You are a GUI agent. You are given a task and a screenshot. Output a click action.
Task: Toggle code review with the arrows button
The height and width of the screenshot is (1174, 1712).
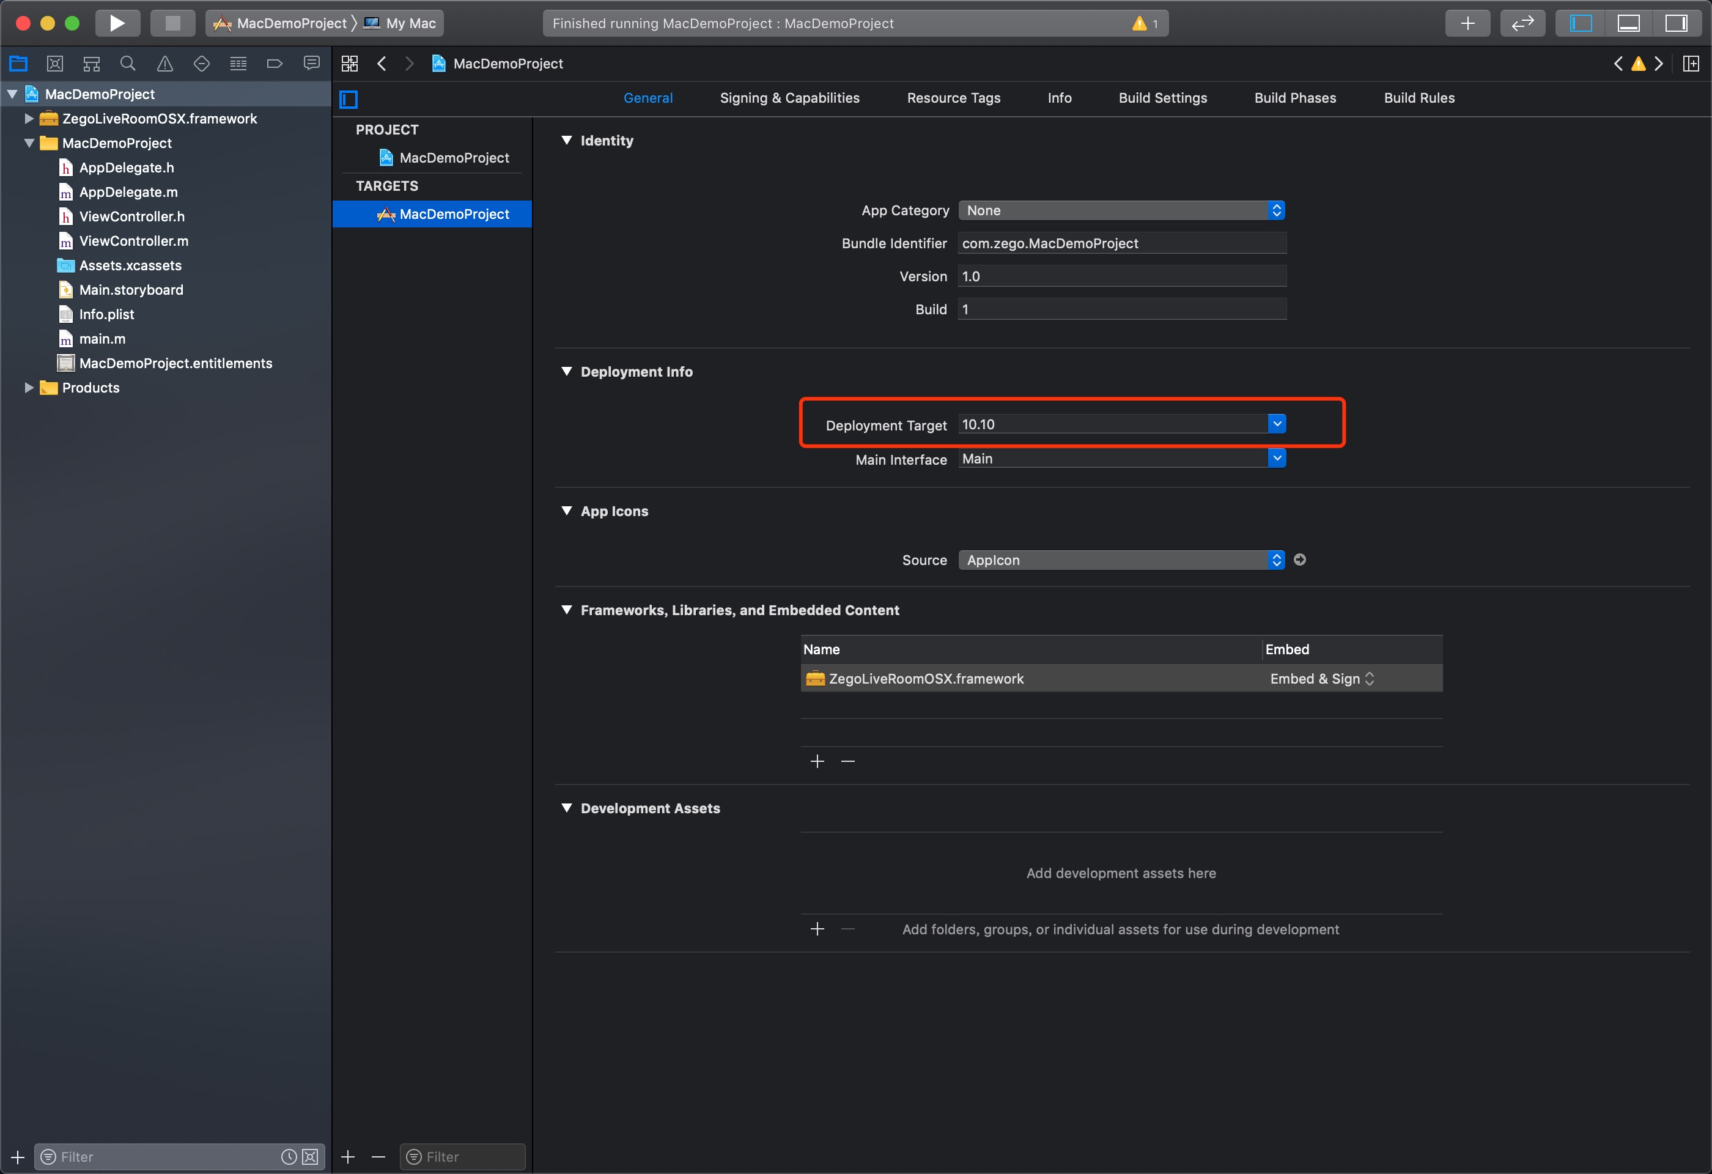(1522, 23)
